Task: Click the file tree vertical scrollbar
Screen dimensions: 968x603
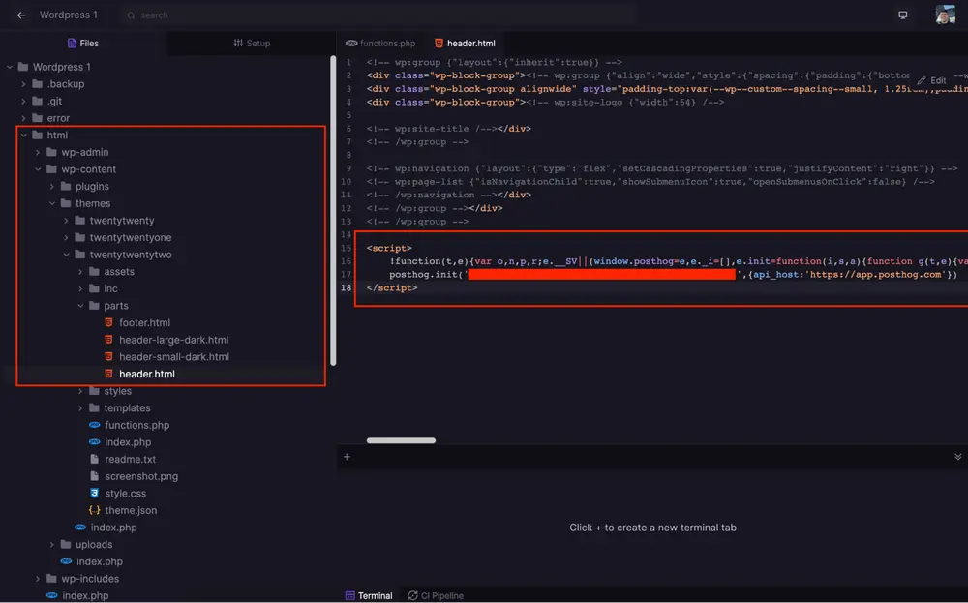Action: pos(333,210)
